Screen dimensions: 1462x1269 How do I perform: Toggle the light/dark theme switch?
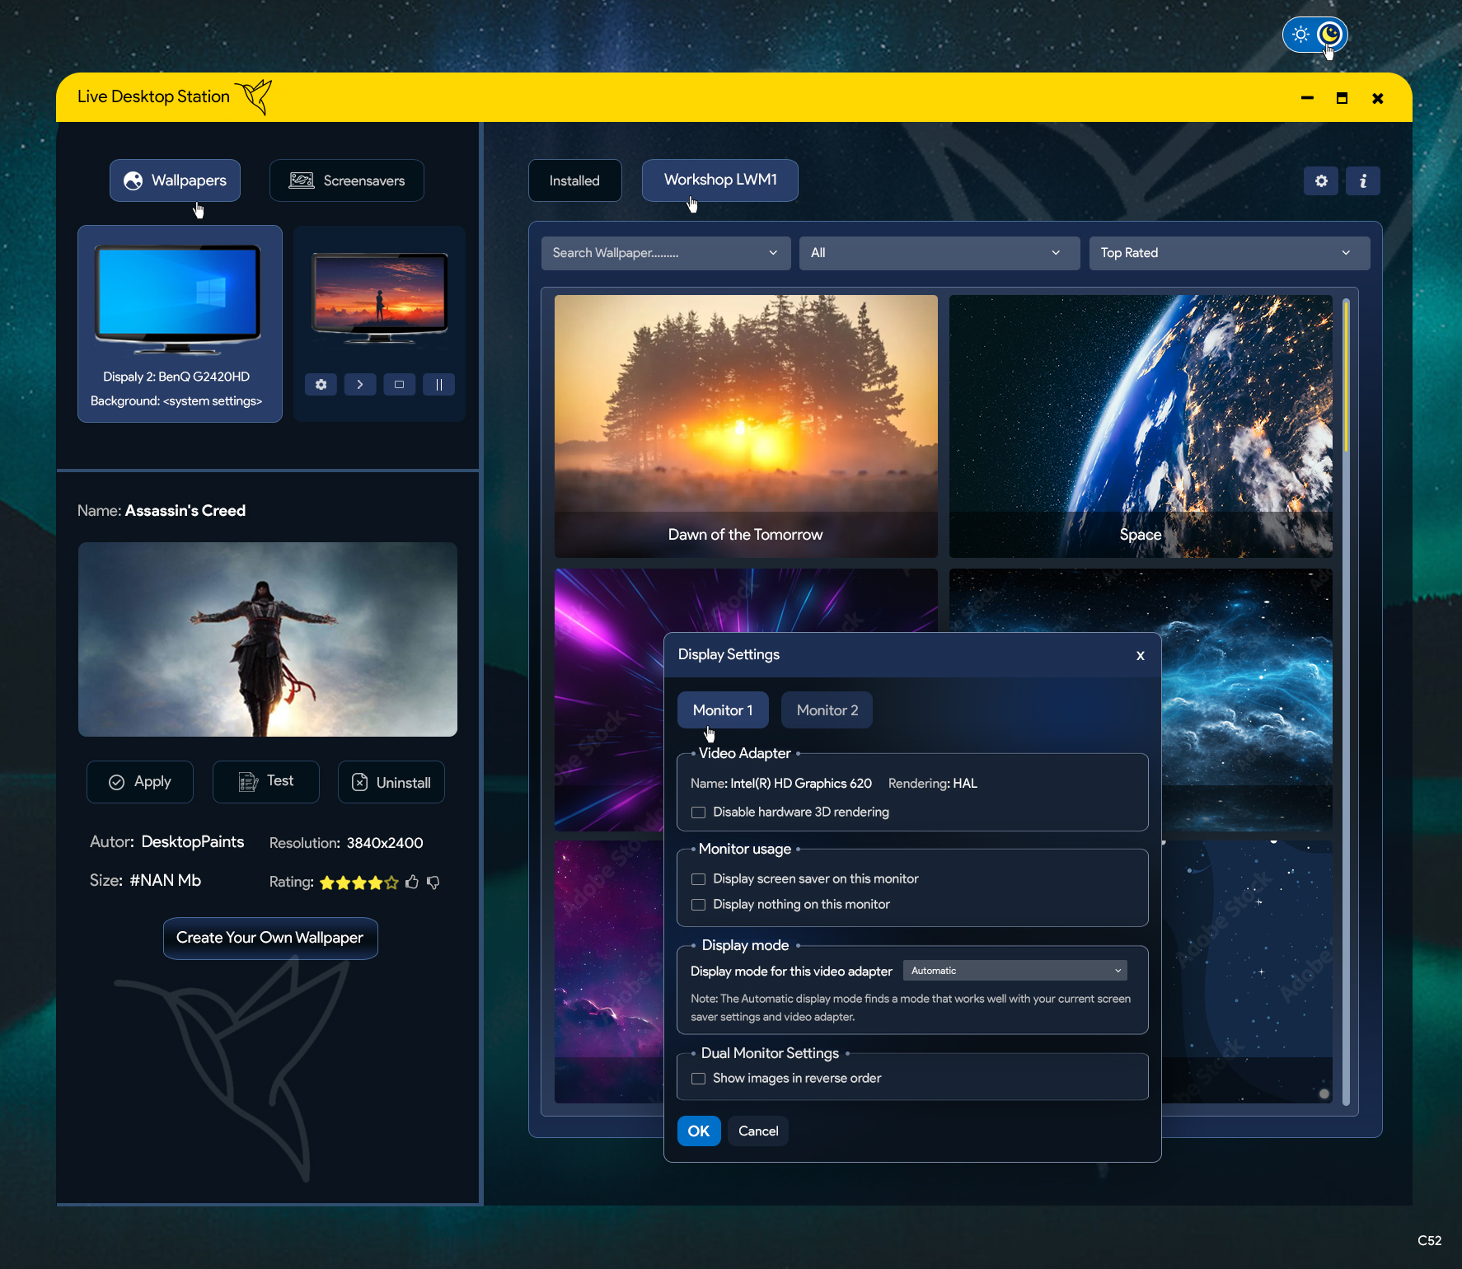point(1314,35)
